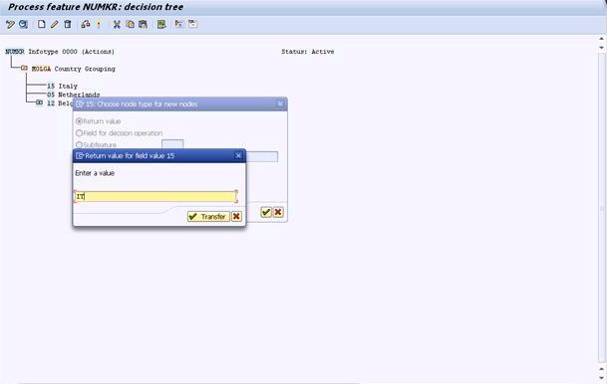Viewport: 607px width, 384px height.
Task: Close the 'Return value for field value 15' dialog
Action: coord(238,155)
